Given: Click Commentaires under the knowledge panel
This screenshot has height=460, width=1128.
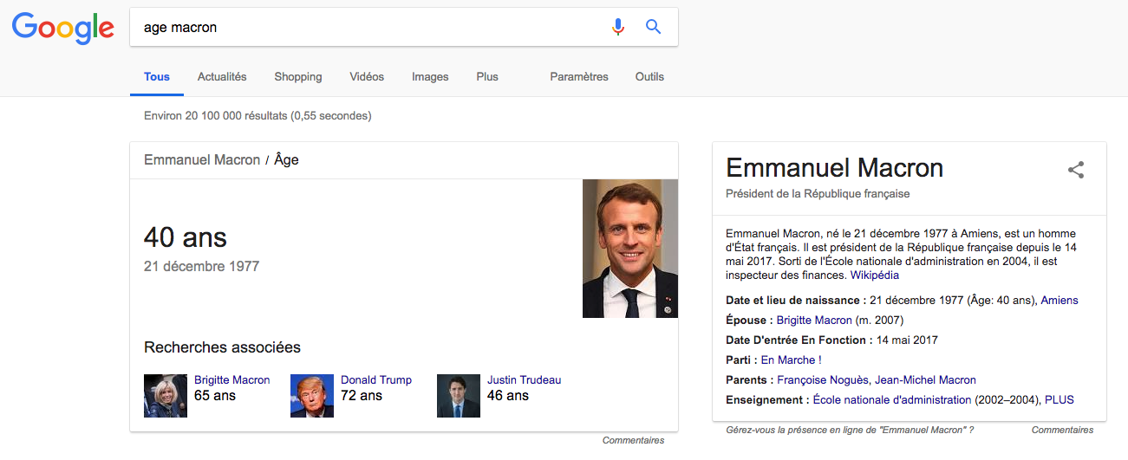Looking at the screenshot, I should [1062, 430].
